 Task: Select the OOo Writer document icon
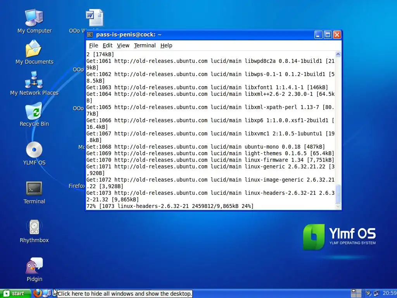[x=95, y=18]
